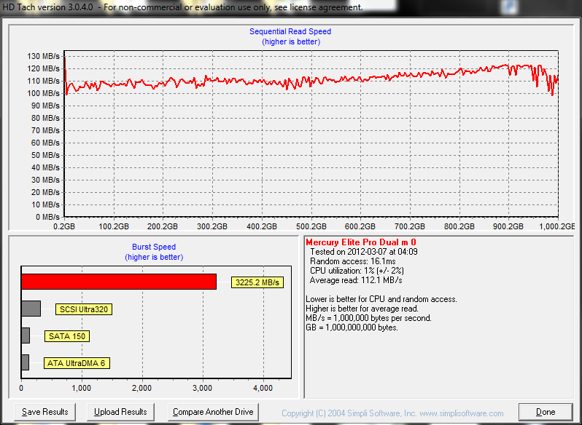Click the gray SATA 150 bar

pyautogui.click(x=26, y=335)
